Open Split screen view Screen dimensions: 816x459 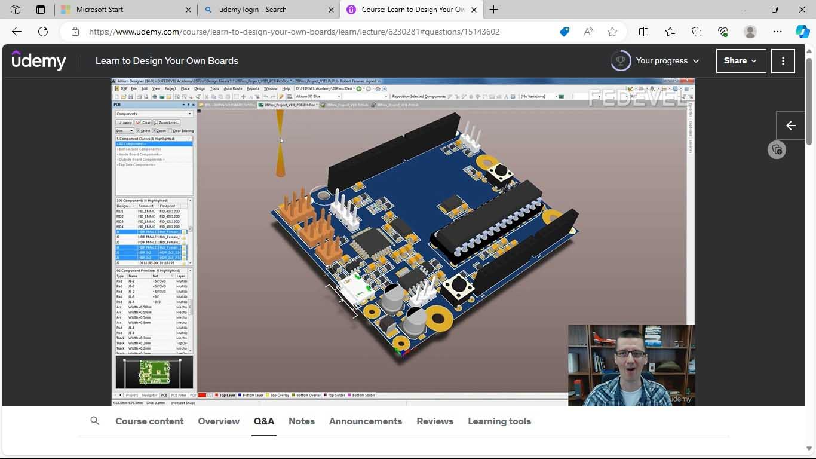click(643, 32)
